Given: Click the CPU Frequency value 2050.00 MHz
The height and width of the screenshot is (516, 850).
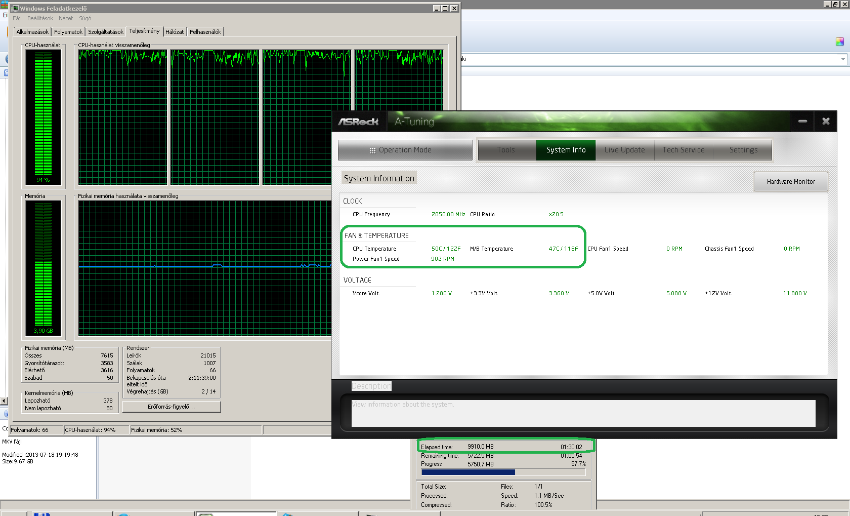Looking at the screenshot, I should tap(448, 214).
